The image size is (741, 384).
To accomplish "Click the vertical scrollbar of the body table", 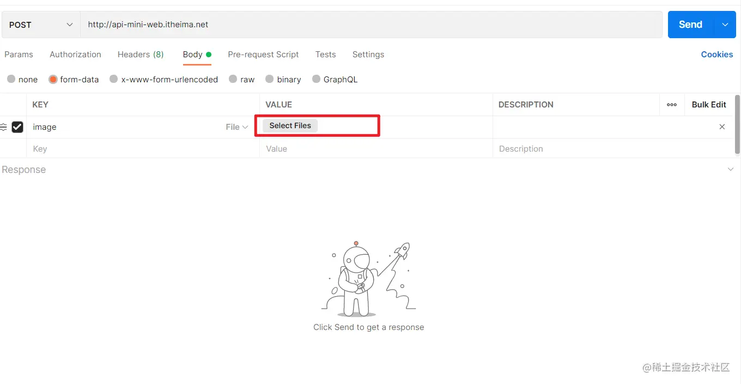I will tap(737, 124).
